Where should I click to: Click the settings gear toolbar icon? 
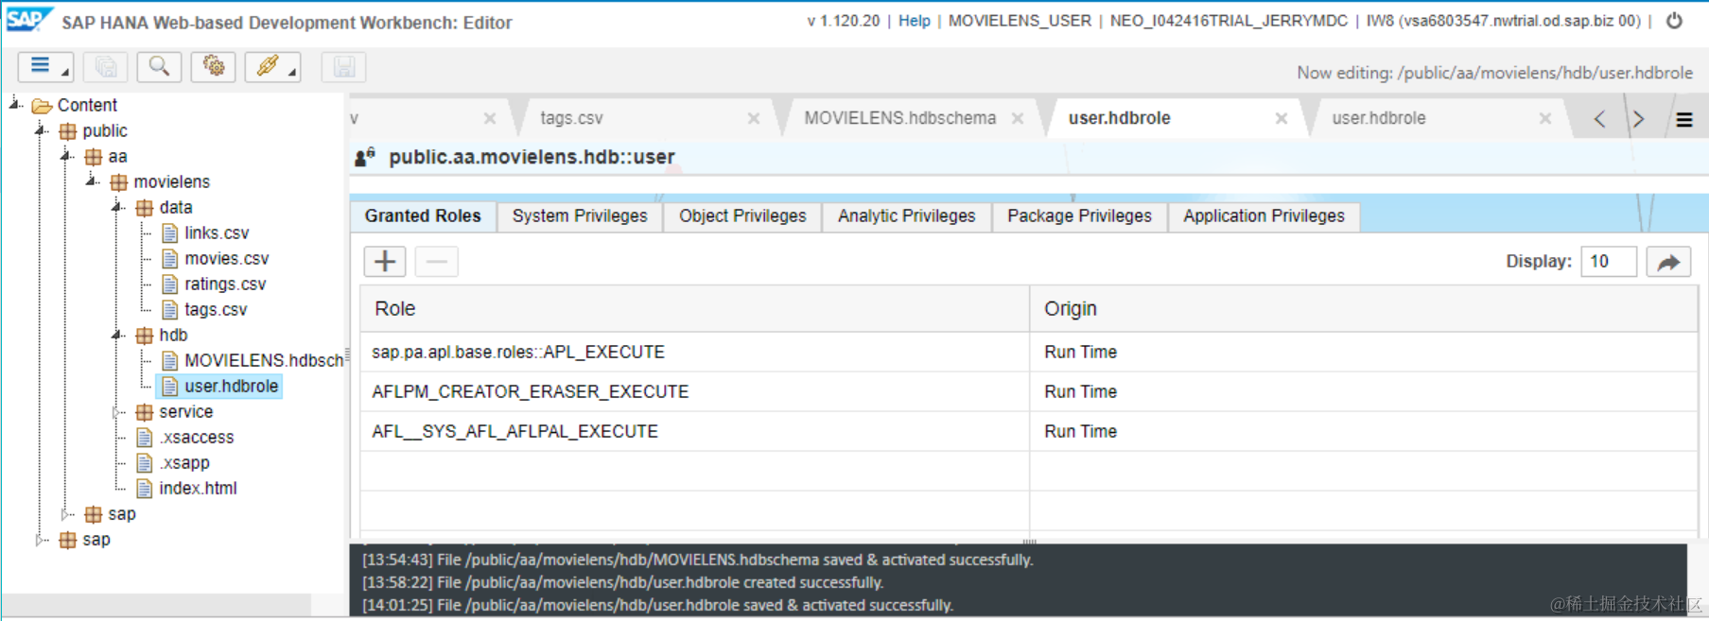tap(214, 67)
